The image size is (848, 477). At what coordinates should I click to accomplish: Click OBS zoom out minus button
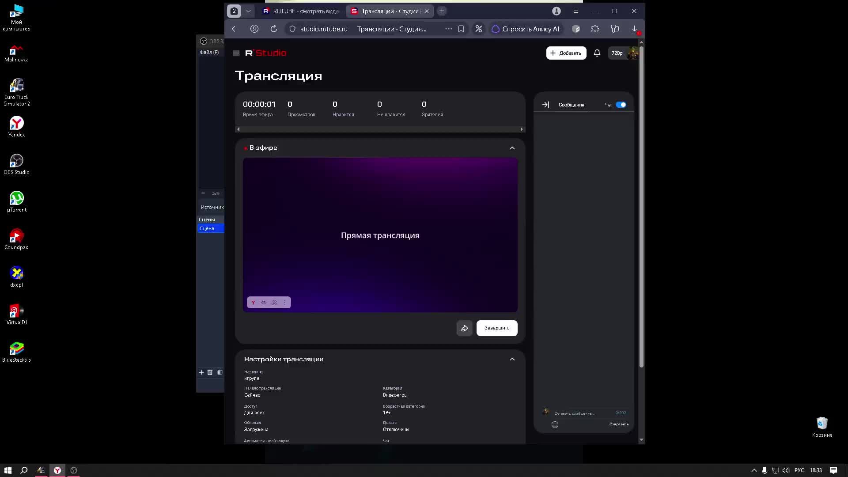pos(203,193)
